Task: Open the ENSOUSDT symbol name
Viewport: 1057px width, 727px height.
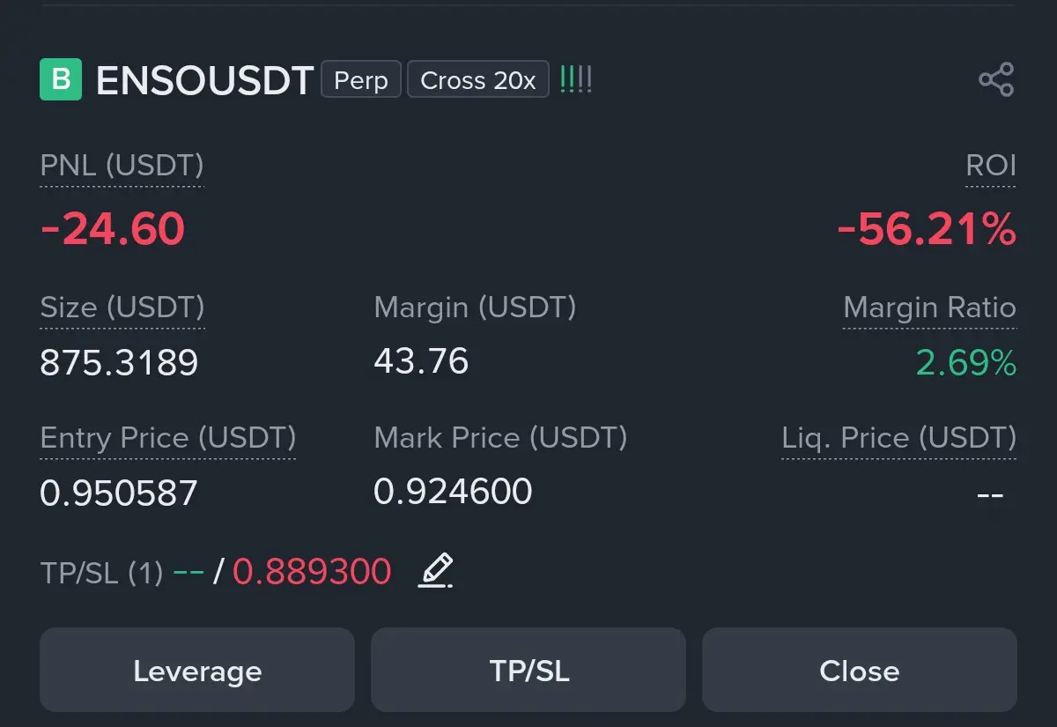Action: coord(204,81)
